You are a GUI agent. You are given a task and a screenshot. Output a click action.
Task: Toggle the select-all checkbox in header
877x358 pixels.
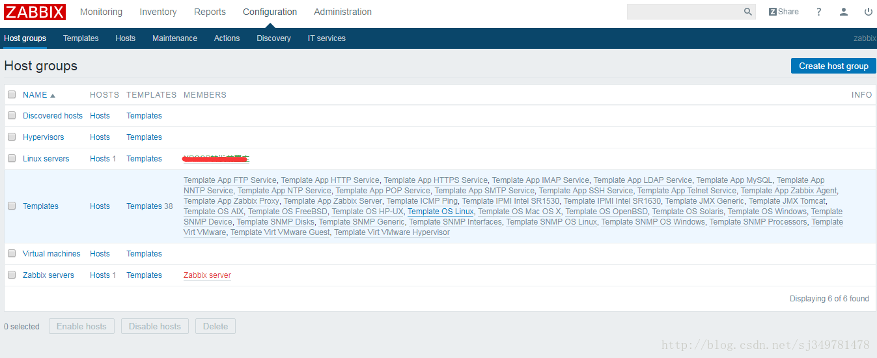coord(12,94)
